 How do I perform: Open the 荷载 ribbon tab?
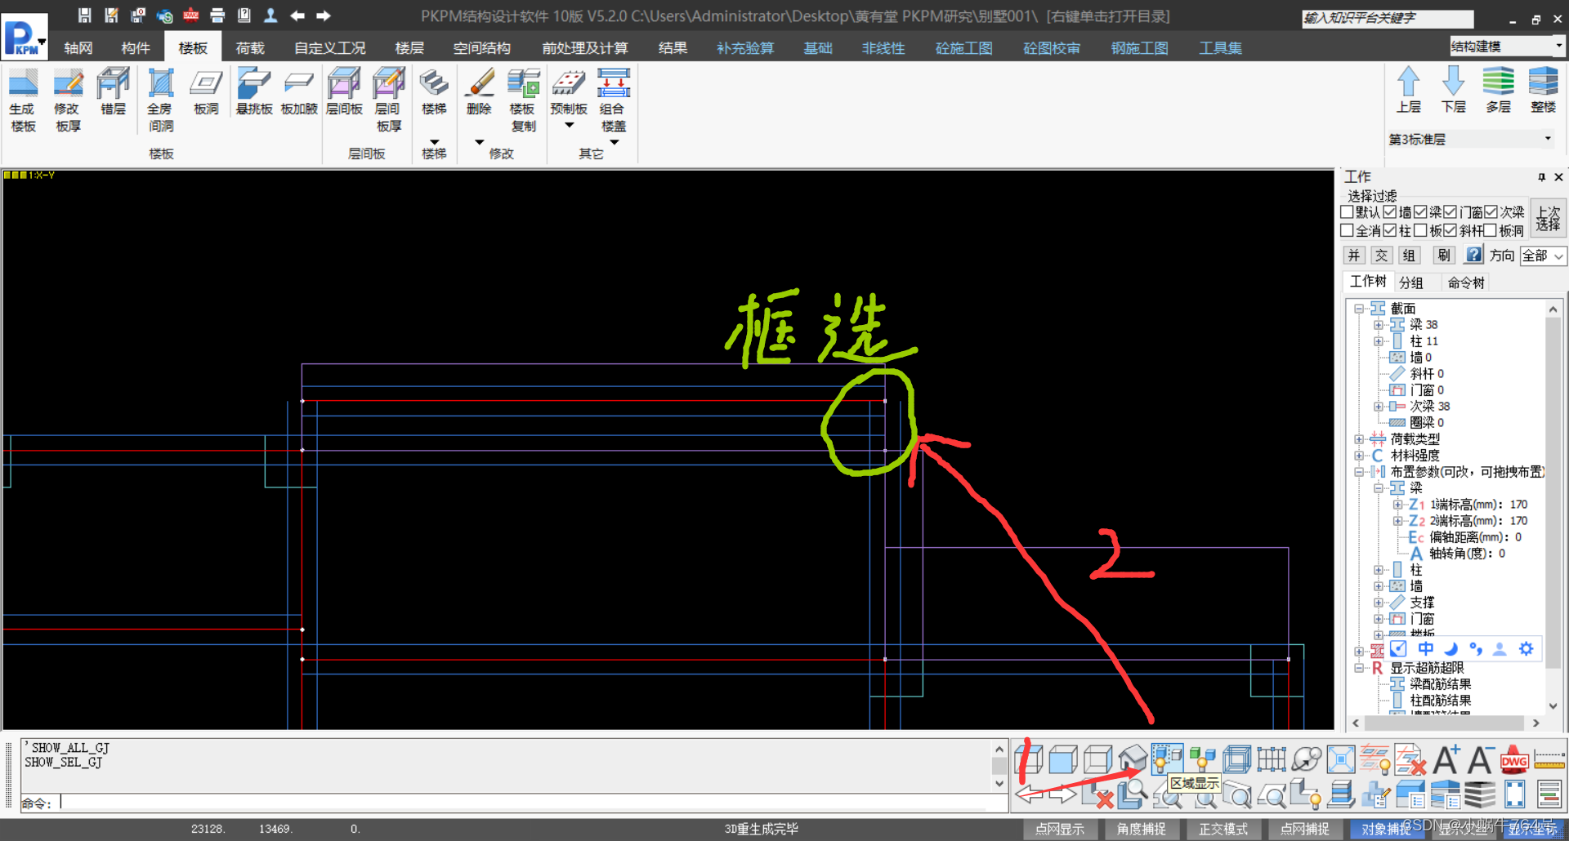[250, 48]
